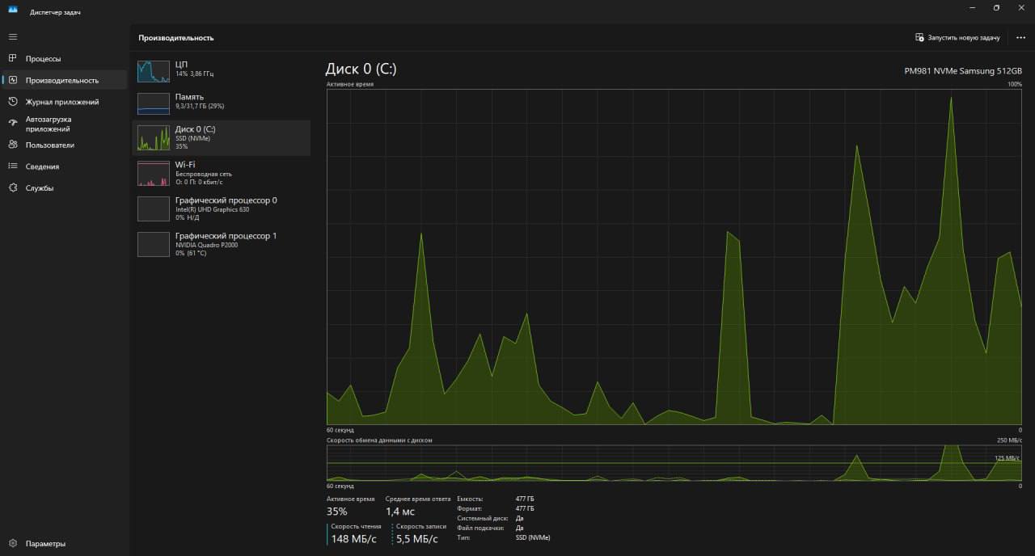Click the Диск 0 (C:) heading above graph
Screen dimensions: 1035x556
pyautogui.click(x=361, y=69)
